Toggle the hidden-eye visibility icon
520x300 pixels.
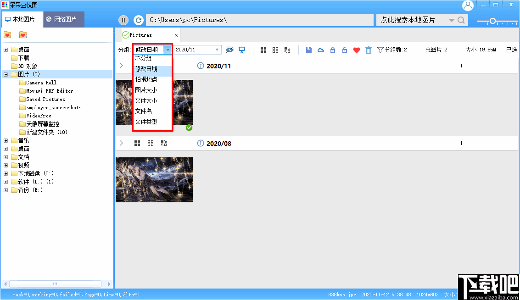pyautogui.click(x=229, y=50)
